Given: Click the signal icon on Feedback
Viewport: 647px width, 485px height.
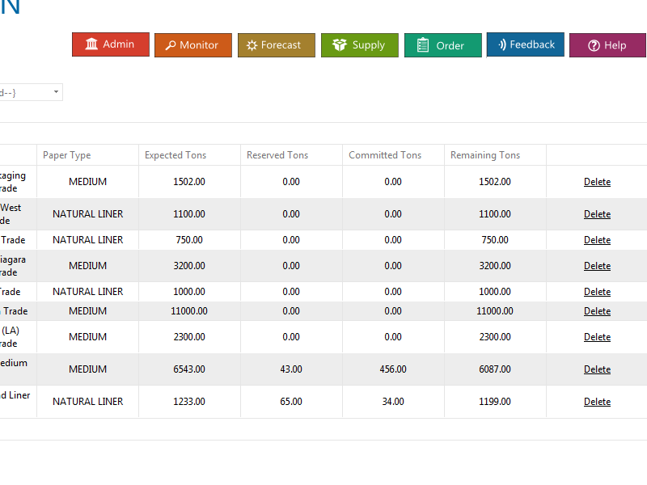Looking at the screenshot, I should (x=501, y=44).
